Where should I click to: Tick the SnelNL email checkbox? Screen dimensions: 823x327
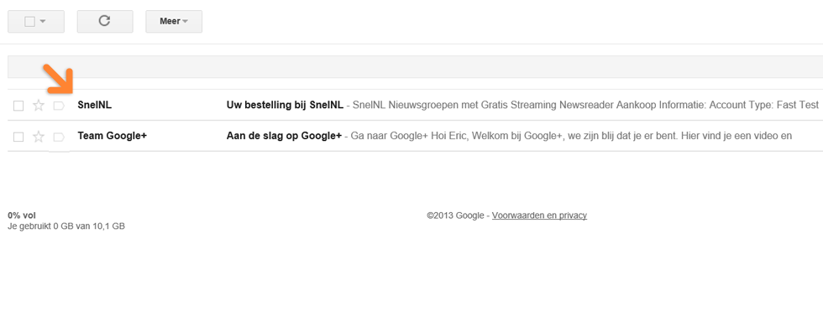click(18, 106)
